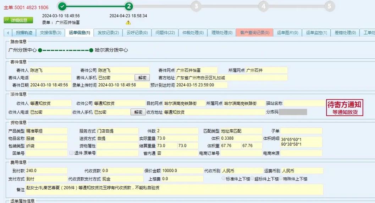Select step 3 circle in progress bar

[196, 6]
